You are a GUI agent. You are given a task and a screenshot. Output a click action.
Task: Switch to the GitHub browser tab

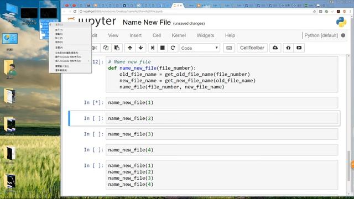click(124, 6)
